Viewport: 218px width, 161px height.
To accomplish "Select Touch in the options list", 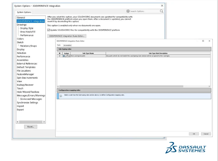I will tap(20, 88).
